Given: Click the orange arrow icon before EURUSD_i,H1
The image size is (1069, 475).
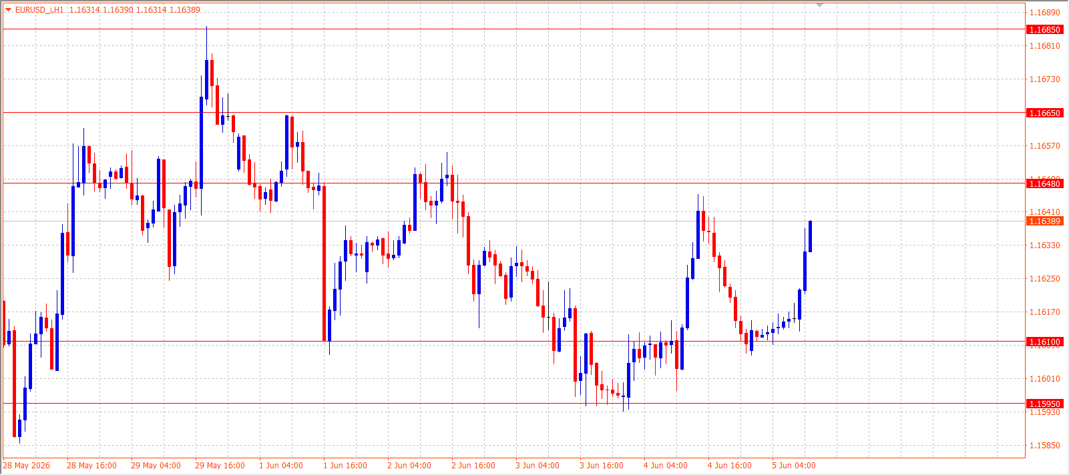Looking at the screenshot, I should (9, 9).
